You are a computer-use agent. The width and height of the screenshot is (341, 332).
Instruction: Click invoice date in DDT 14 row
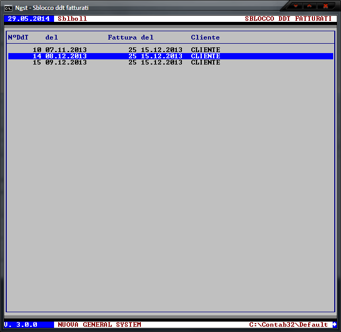tap(162, 56)
